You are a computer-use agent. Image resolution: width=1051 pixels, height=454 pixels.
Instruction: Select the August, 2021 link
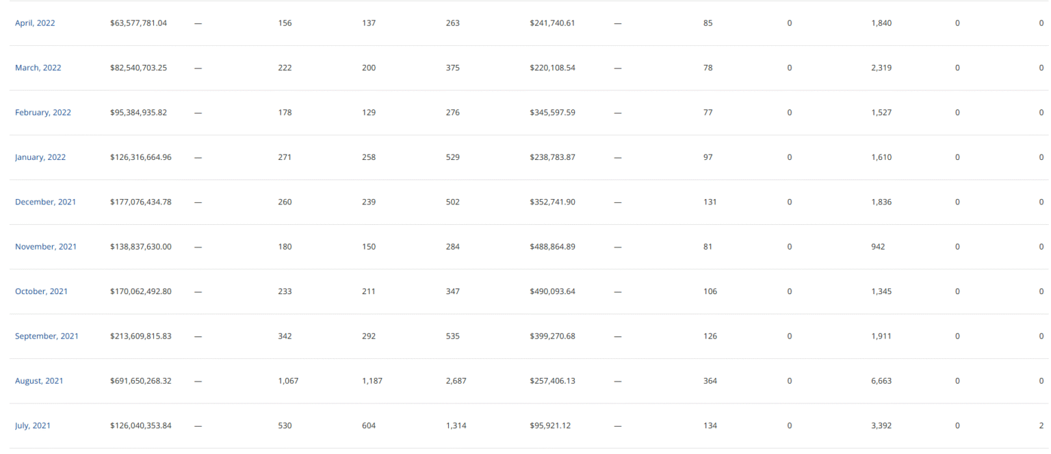39,381
